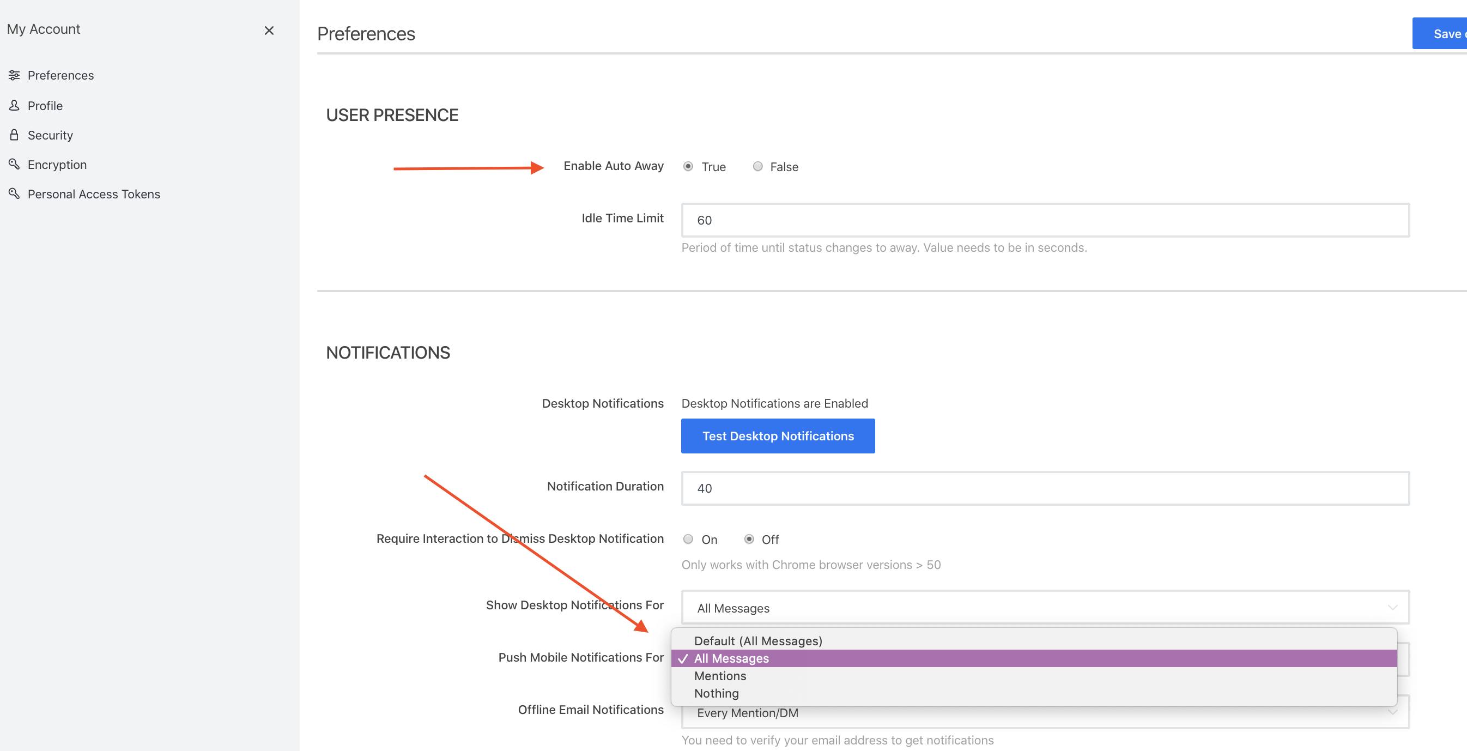Turn On require interaction to dismiss notification
The image size is (1467, 751).
[x=688, y=538]
